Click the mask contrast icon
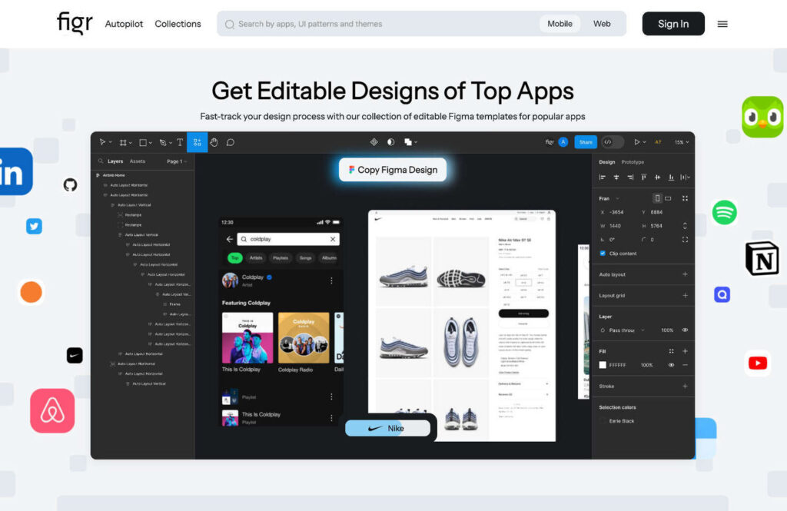The width and height of the screenshot is (787, 511). click(x=390, y=142)
